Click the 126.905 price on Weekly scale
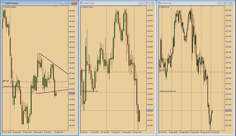Screen dimensions: 236x136 point(72,125)
